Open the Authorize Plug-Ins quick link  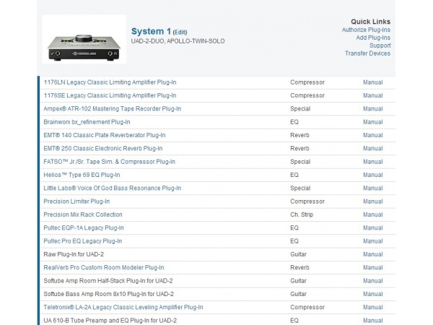[366, 30]
